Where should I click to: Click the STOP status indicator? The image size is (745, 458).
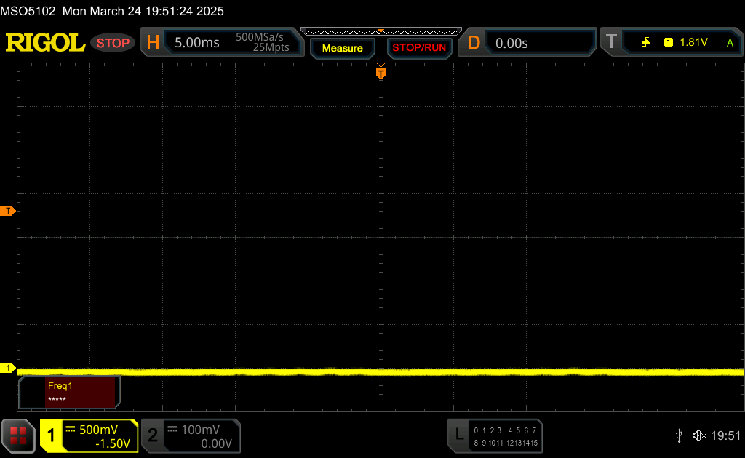(113, 43)
